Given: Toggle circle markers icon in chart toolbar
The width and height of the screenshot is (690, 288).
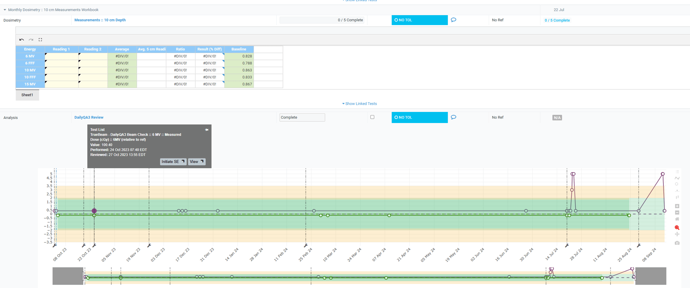Looking at the screenshot, I should tap(677, 184).
